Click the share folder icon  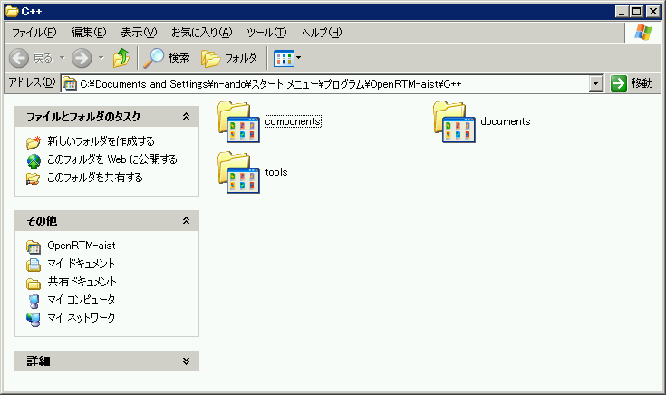34,178
